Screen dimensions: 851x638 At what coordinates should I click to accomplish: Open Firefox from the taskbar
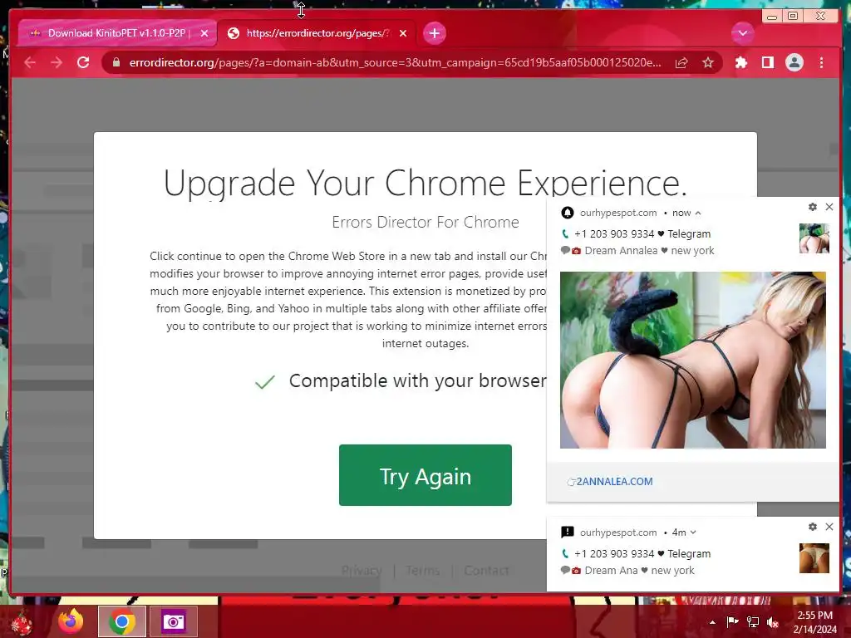[71, 621]
